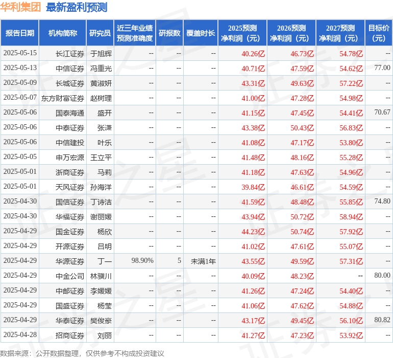This screenshot has height=358, width=393.
Task: Click the 研究员 column header
Action: 100,33
